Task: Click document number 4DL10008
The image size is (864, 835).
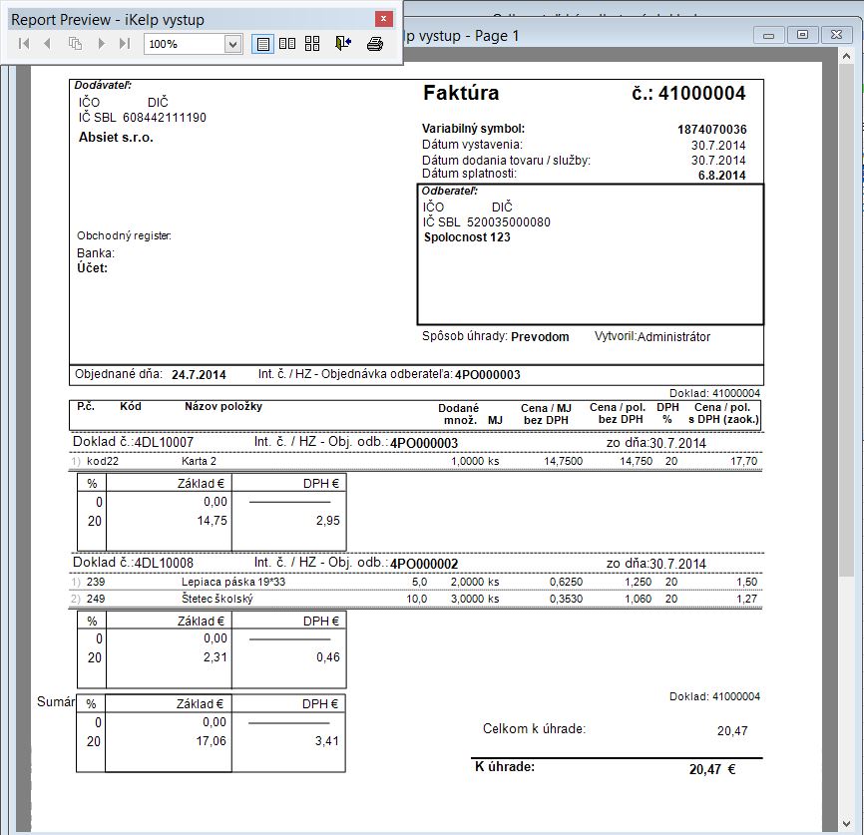Action: 165,564
